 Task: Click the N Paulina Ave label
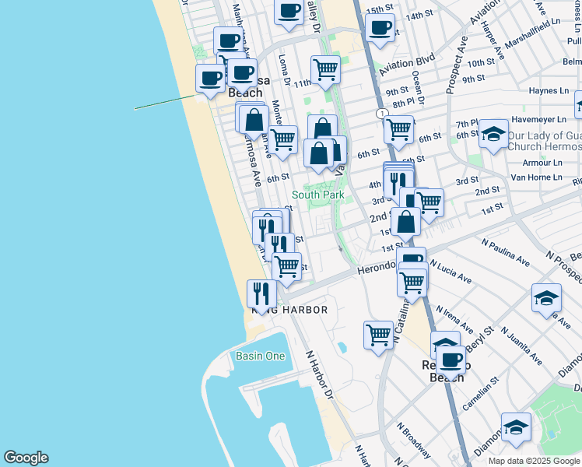(x=505, y=253)
